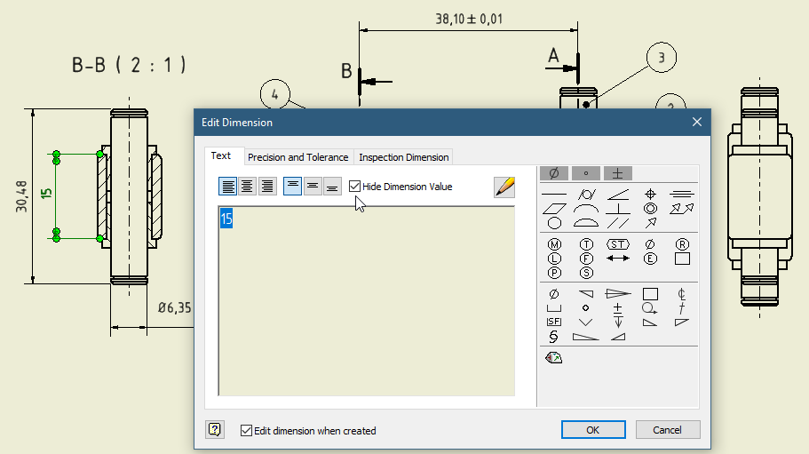Click balloon number 3 in the drawing
The width and height of the screenshot is (809, 454).
[x=662, y=57]
